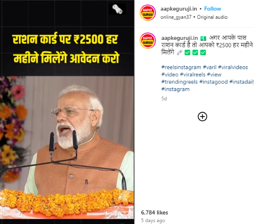Click the 5 days ago post date

point(153,221)
